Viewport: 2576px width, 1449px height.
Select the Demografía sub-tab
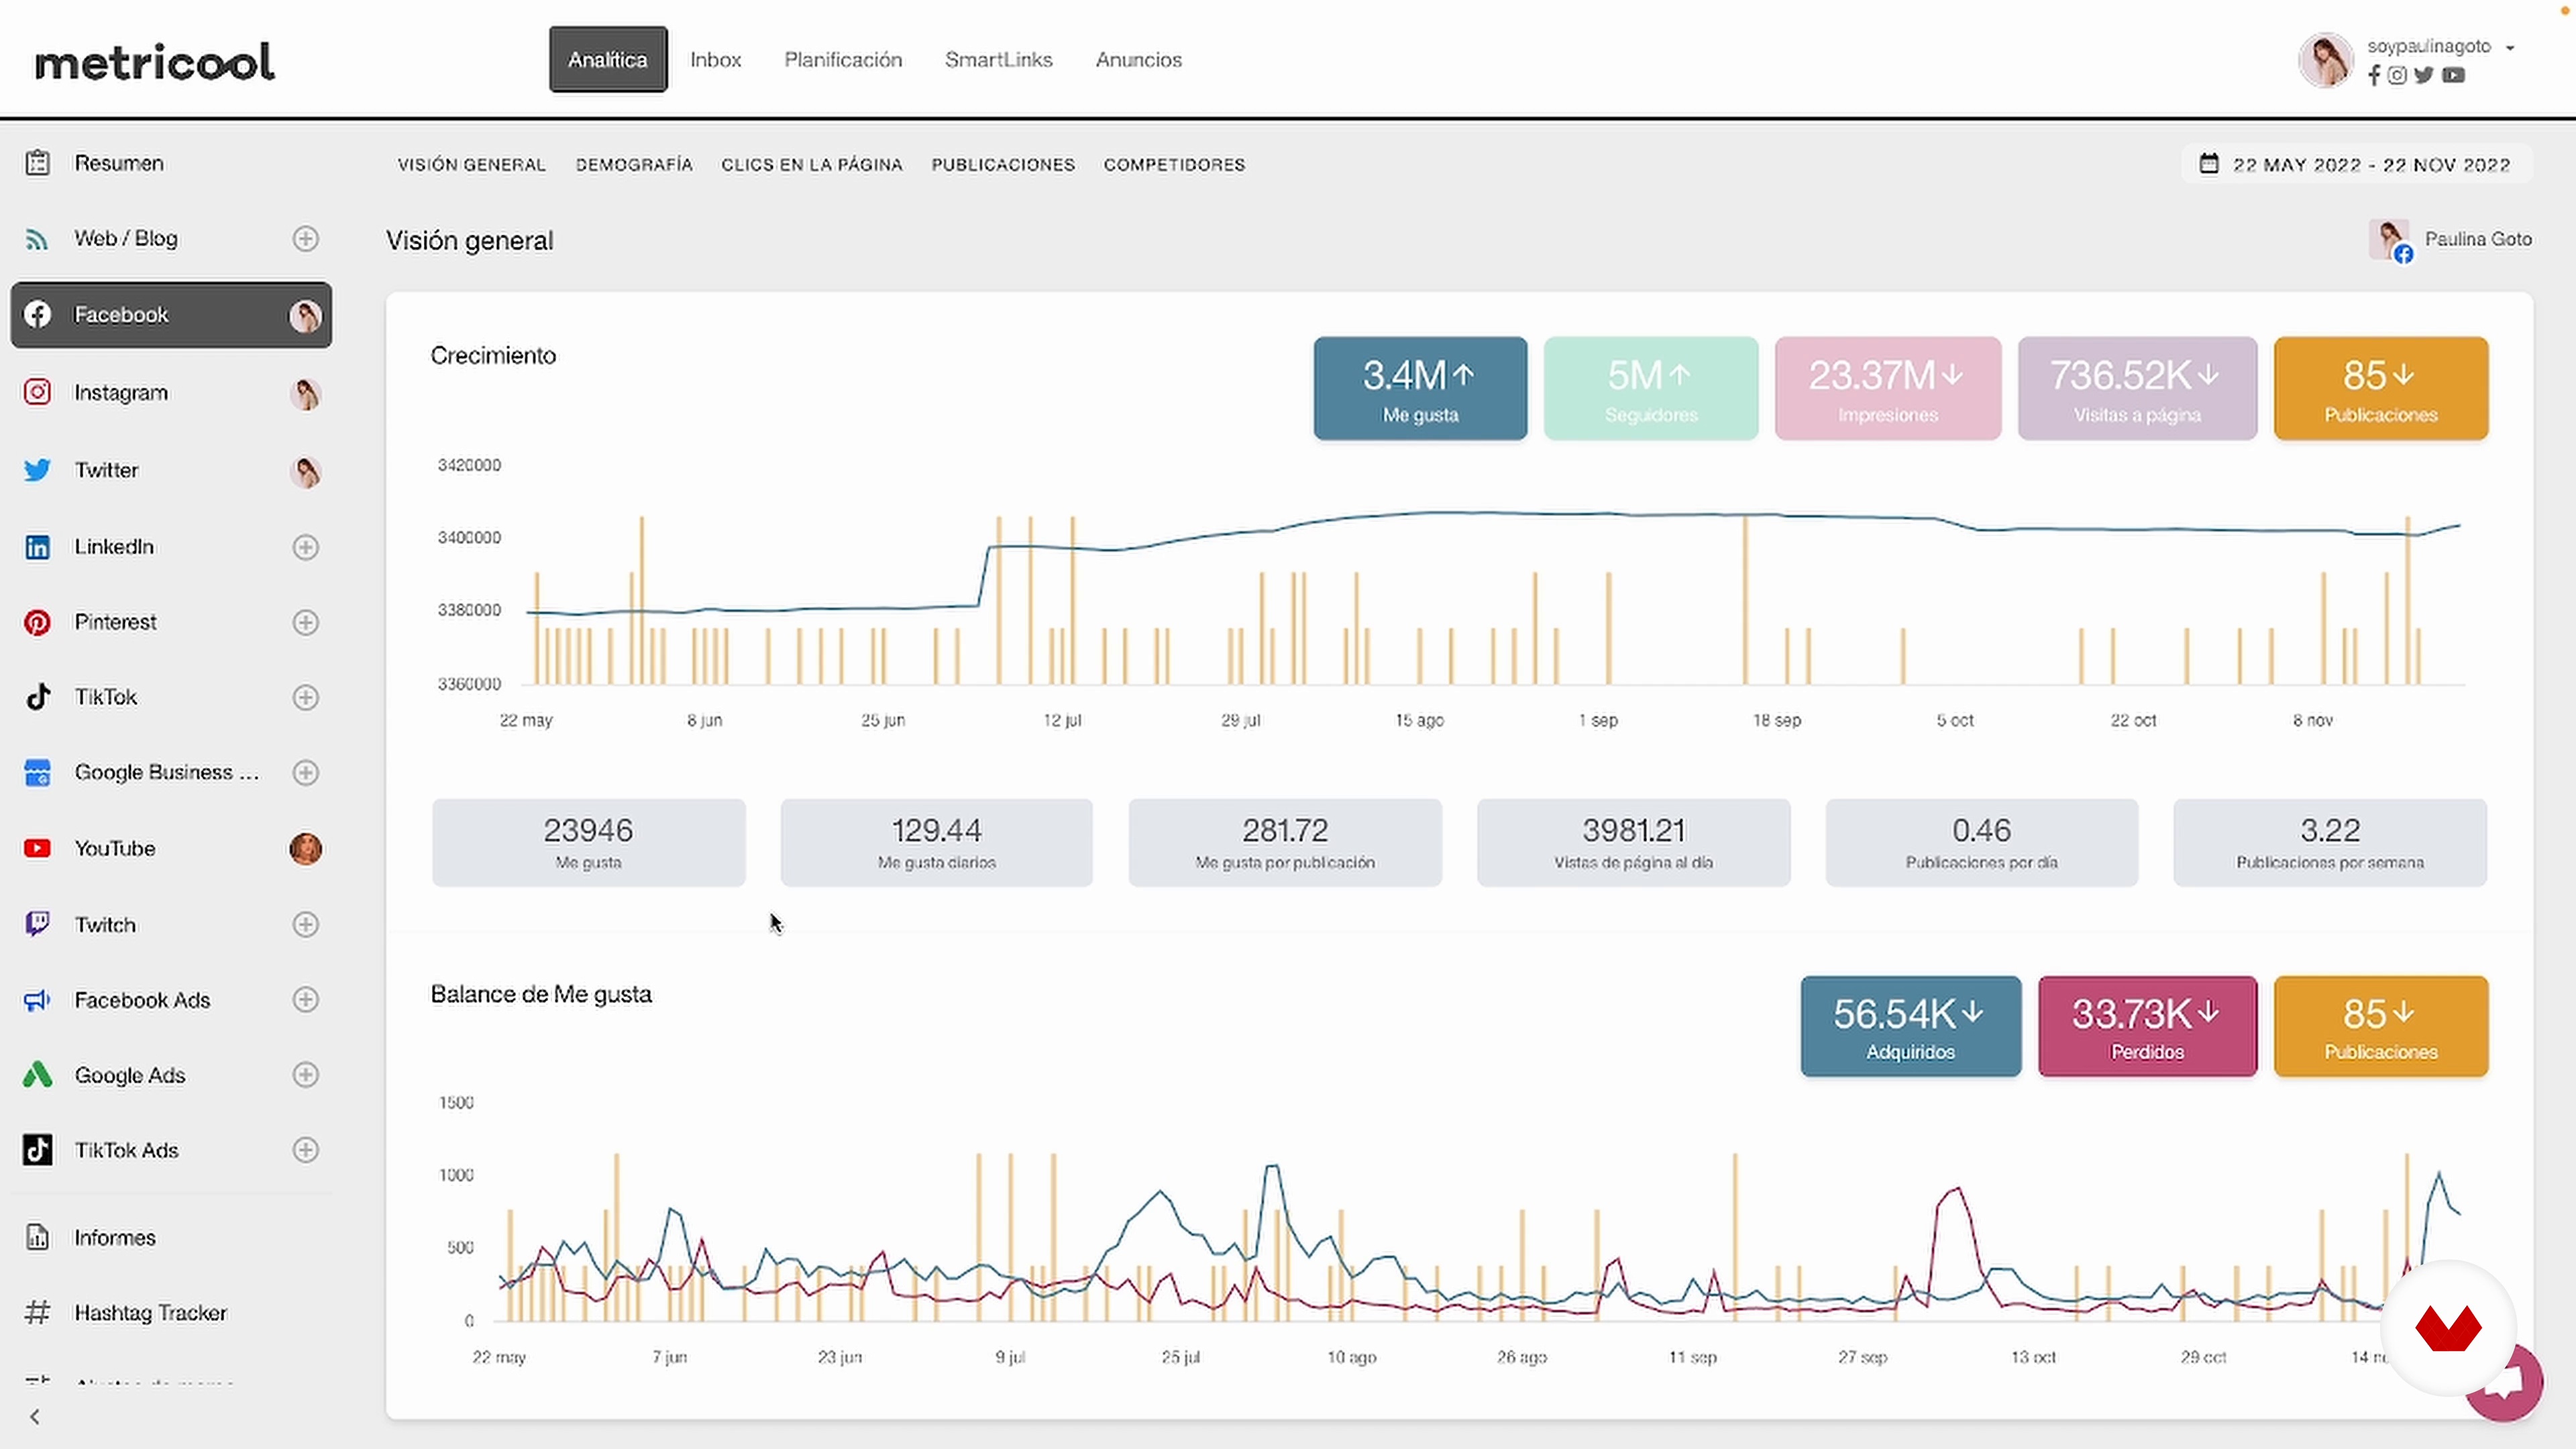[634, 165]
